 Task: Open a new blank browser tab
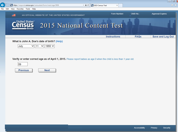click(121, 5)
